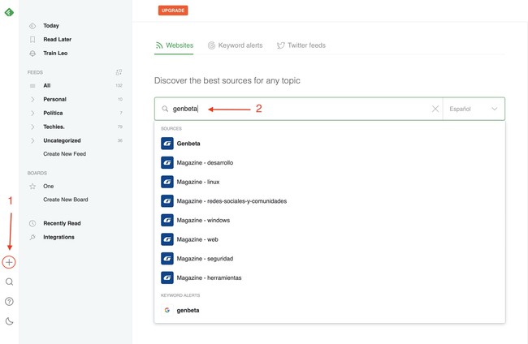The image size is (528, 344).
Task: Select the Magazine - desarrollo result
Action: tap(205, 163)
